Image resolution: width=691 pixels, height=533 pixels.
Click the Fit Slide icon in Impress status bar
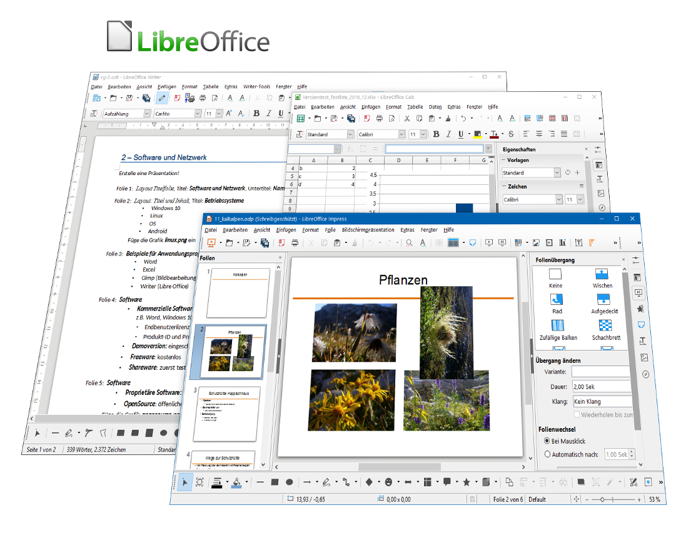coord(577,499)
